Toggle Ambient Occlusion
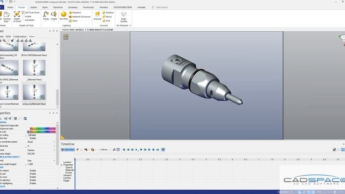Image resolution: width=345 pixels, height=194 pixels. [80, 17]
